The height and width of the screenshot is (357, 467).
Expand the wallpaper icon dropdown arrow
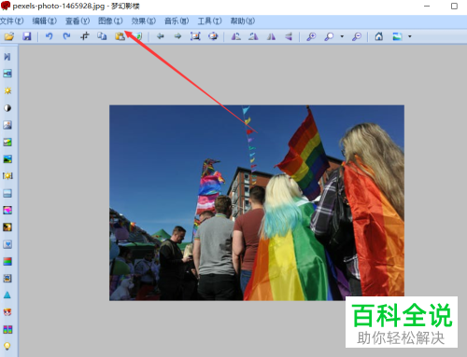click(x=410, y=36)
